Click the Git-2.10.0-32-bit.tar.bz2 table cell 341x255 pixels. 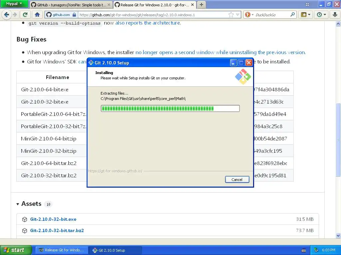[x=52, y=175]
